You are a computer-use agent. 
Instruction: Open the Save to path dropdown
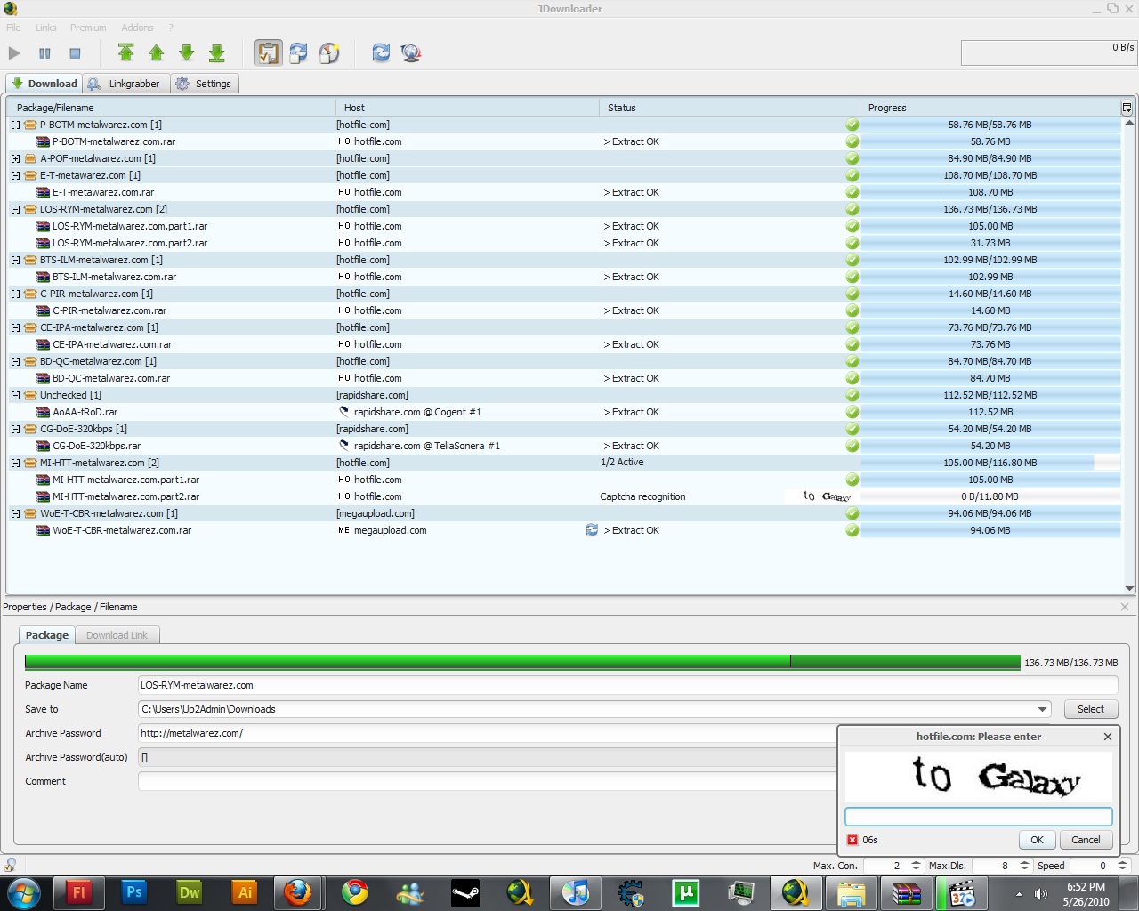coord(1042,709)
